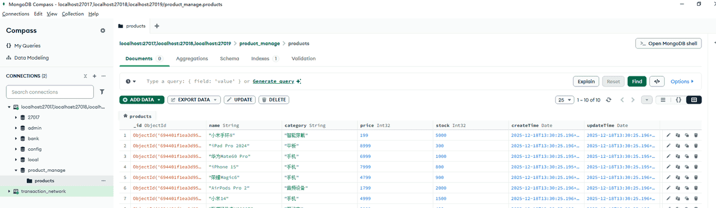Click the Generate query sparkle icon
The width and height of the screenshot is (716, 208).
(299, 81)
